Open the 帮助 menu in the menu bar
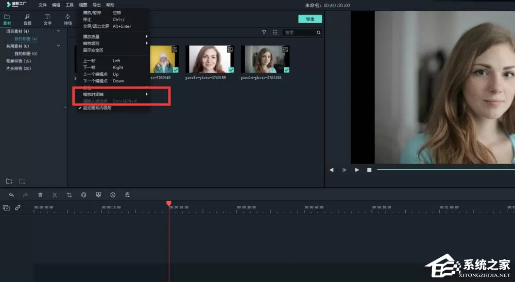The image size is (515, 282). tap(110, 5)
